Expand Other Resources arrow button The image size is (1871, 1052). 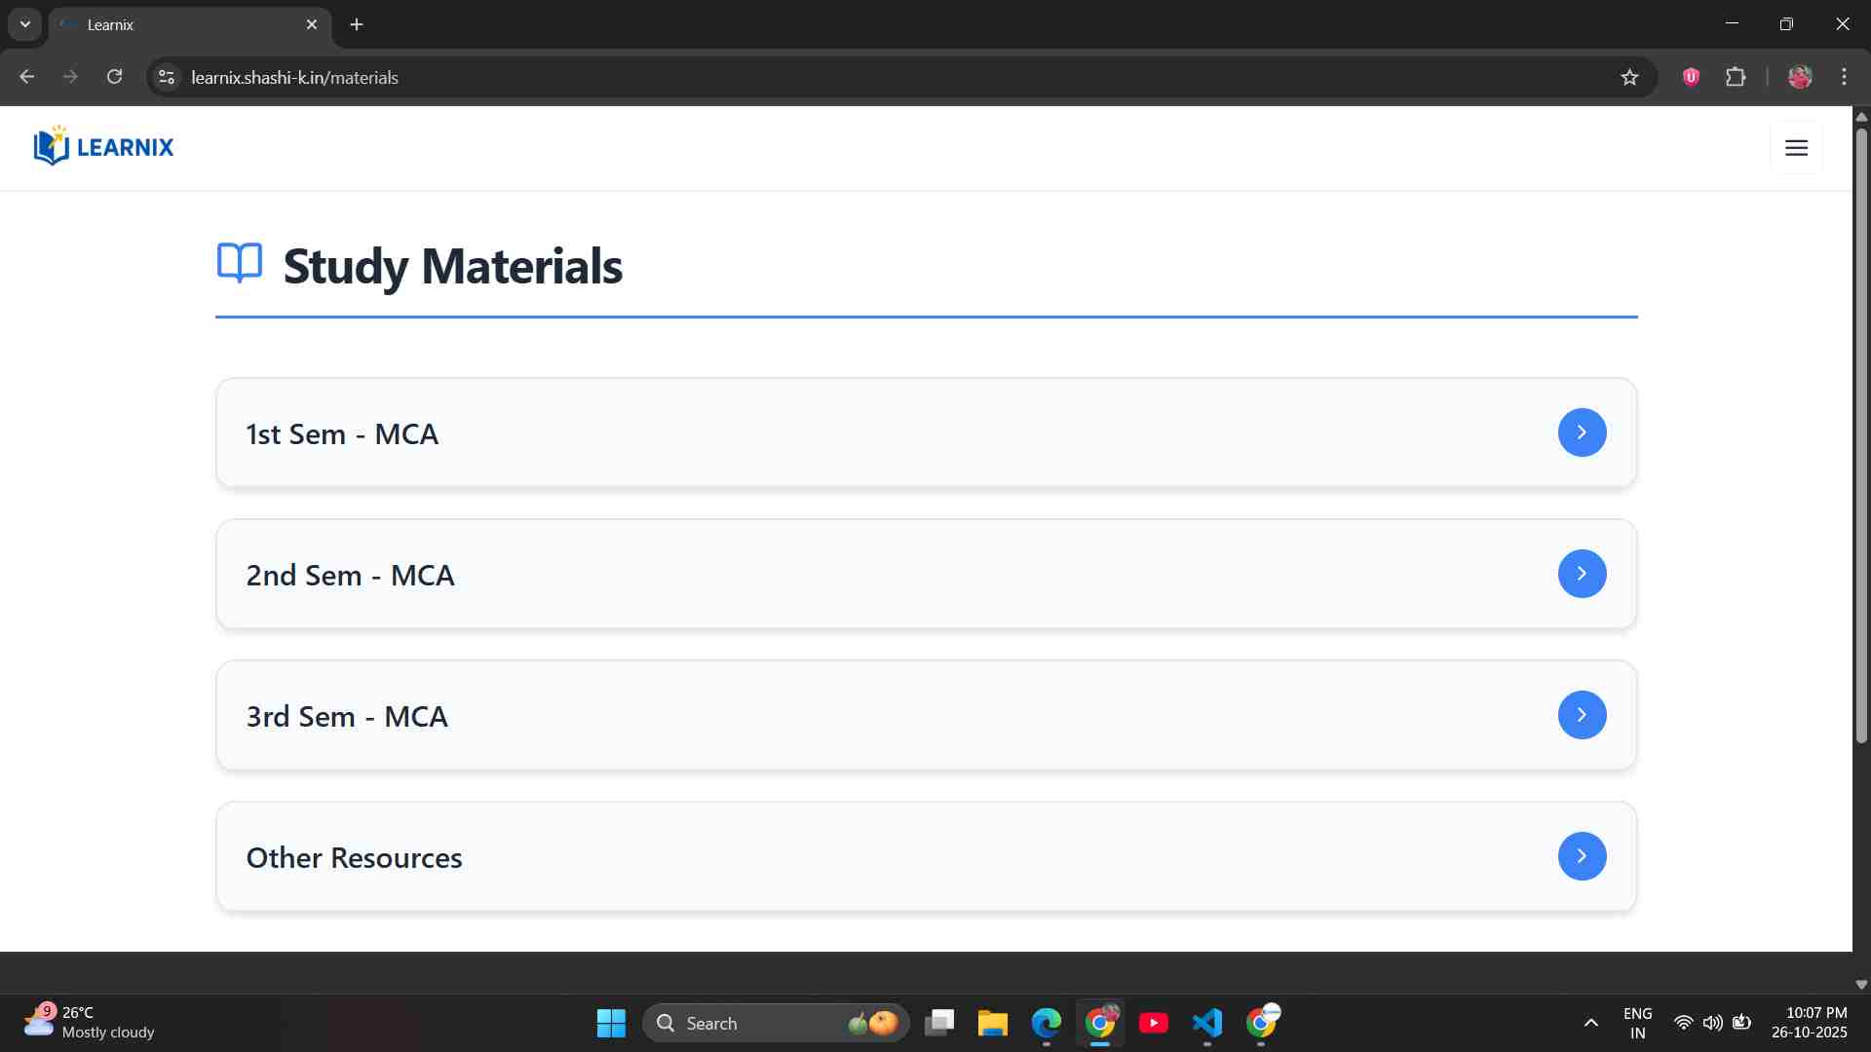(x=1582, y=856)
